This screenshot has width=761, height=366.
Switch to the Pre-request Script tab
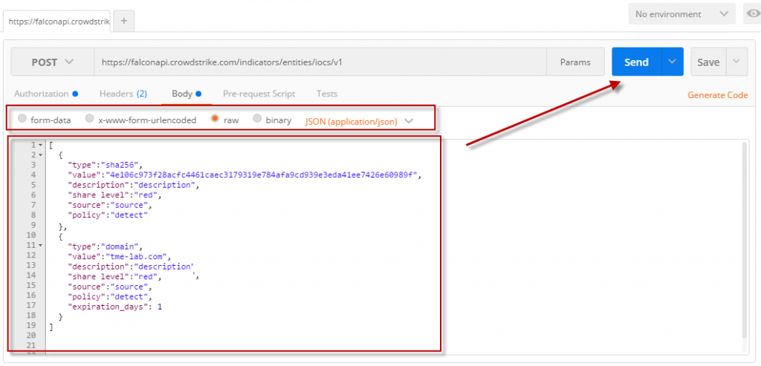point(259,94)
